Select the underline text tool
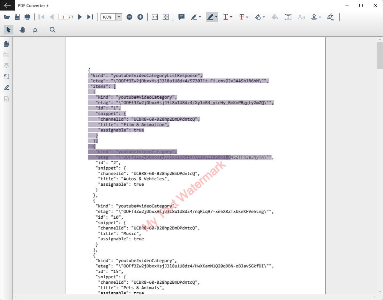 point(226,17)
